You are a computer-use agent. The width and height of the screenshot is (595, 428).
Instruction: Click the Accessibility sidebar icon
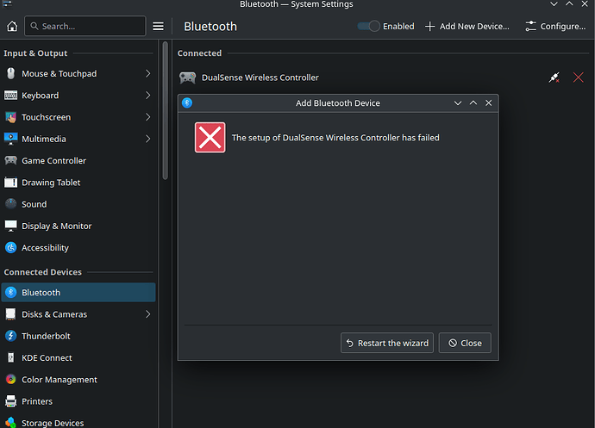pos(10,247)
